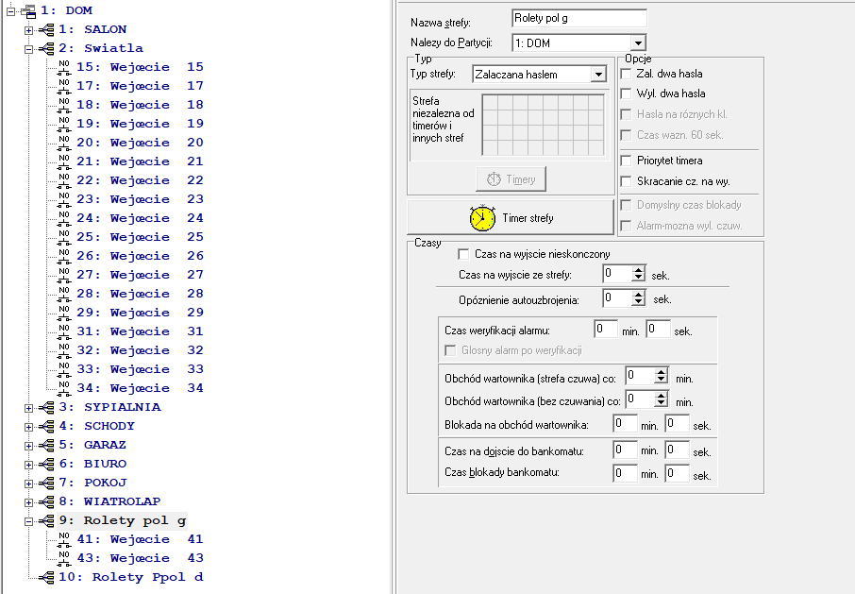Enable the Wyl. dwa hasla option
855x594 pixels.
[x=626, y=93]
